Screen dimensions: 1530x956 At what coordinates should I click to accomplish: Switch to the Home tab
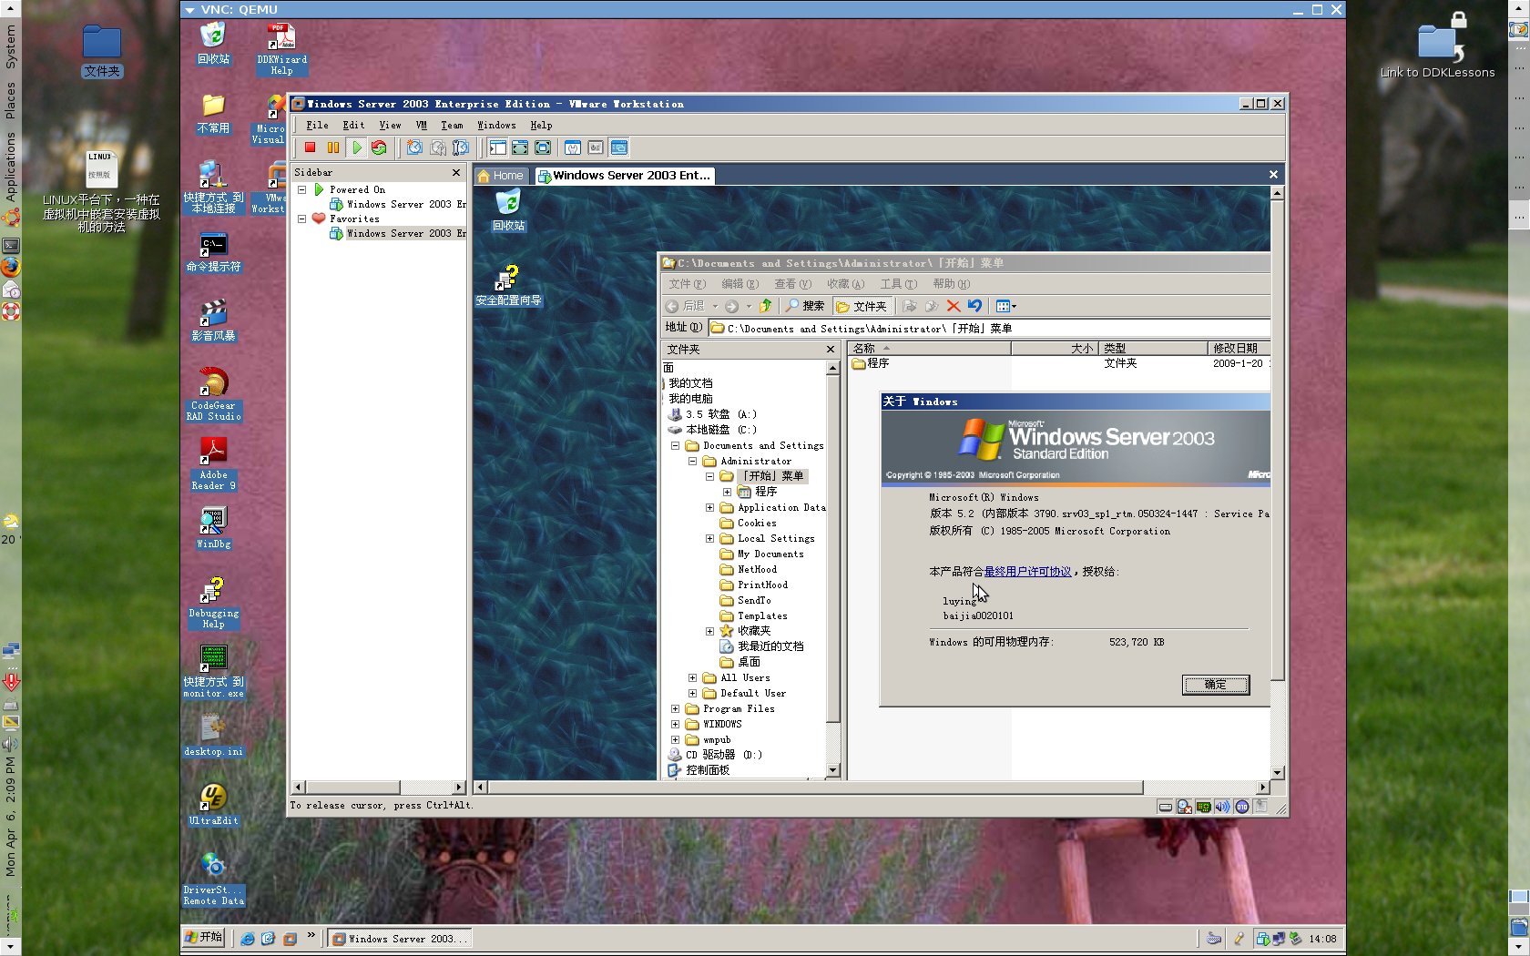coord(500,176)
